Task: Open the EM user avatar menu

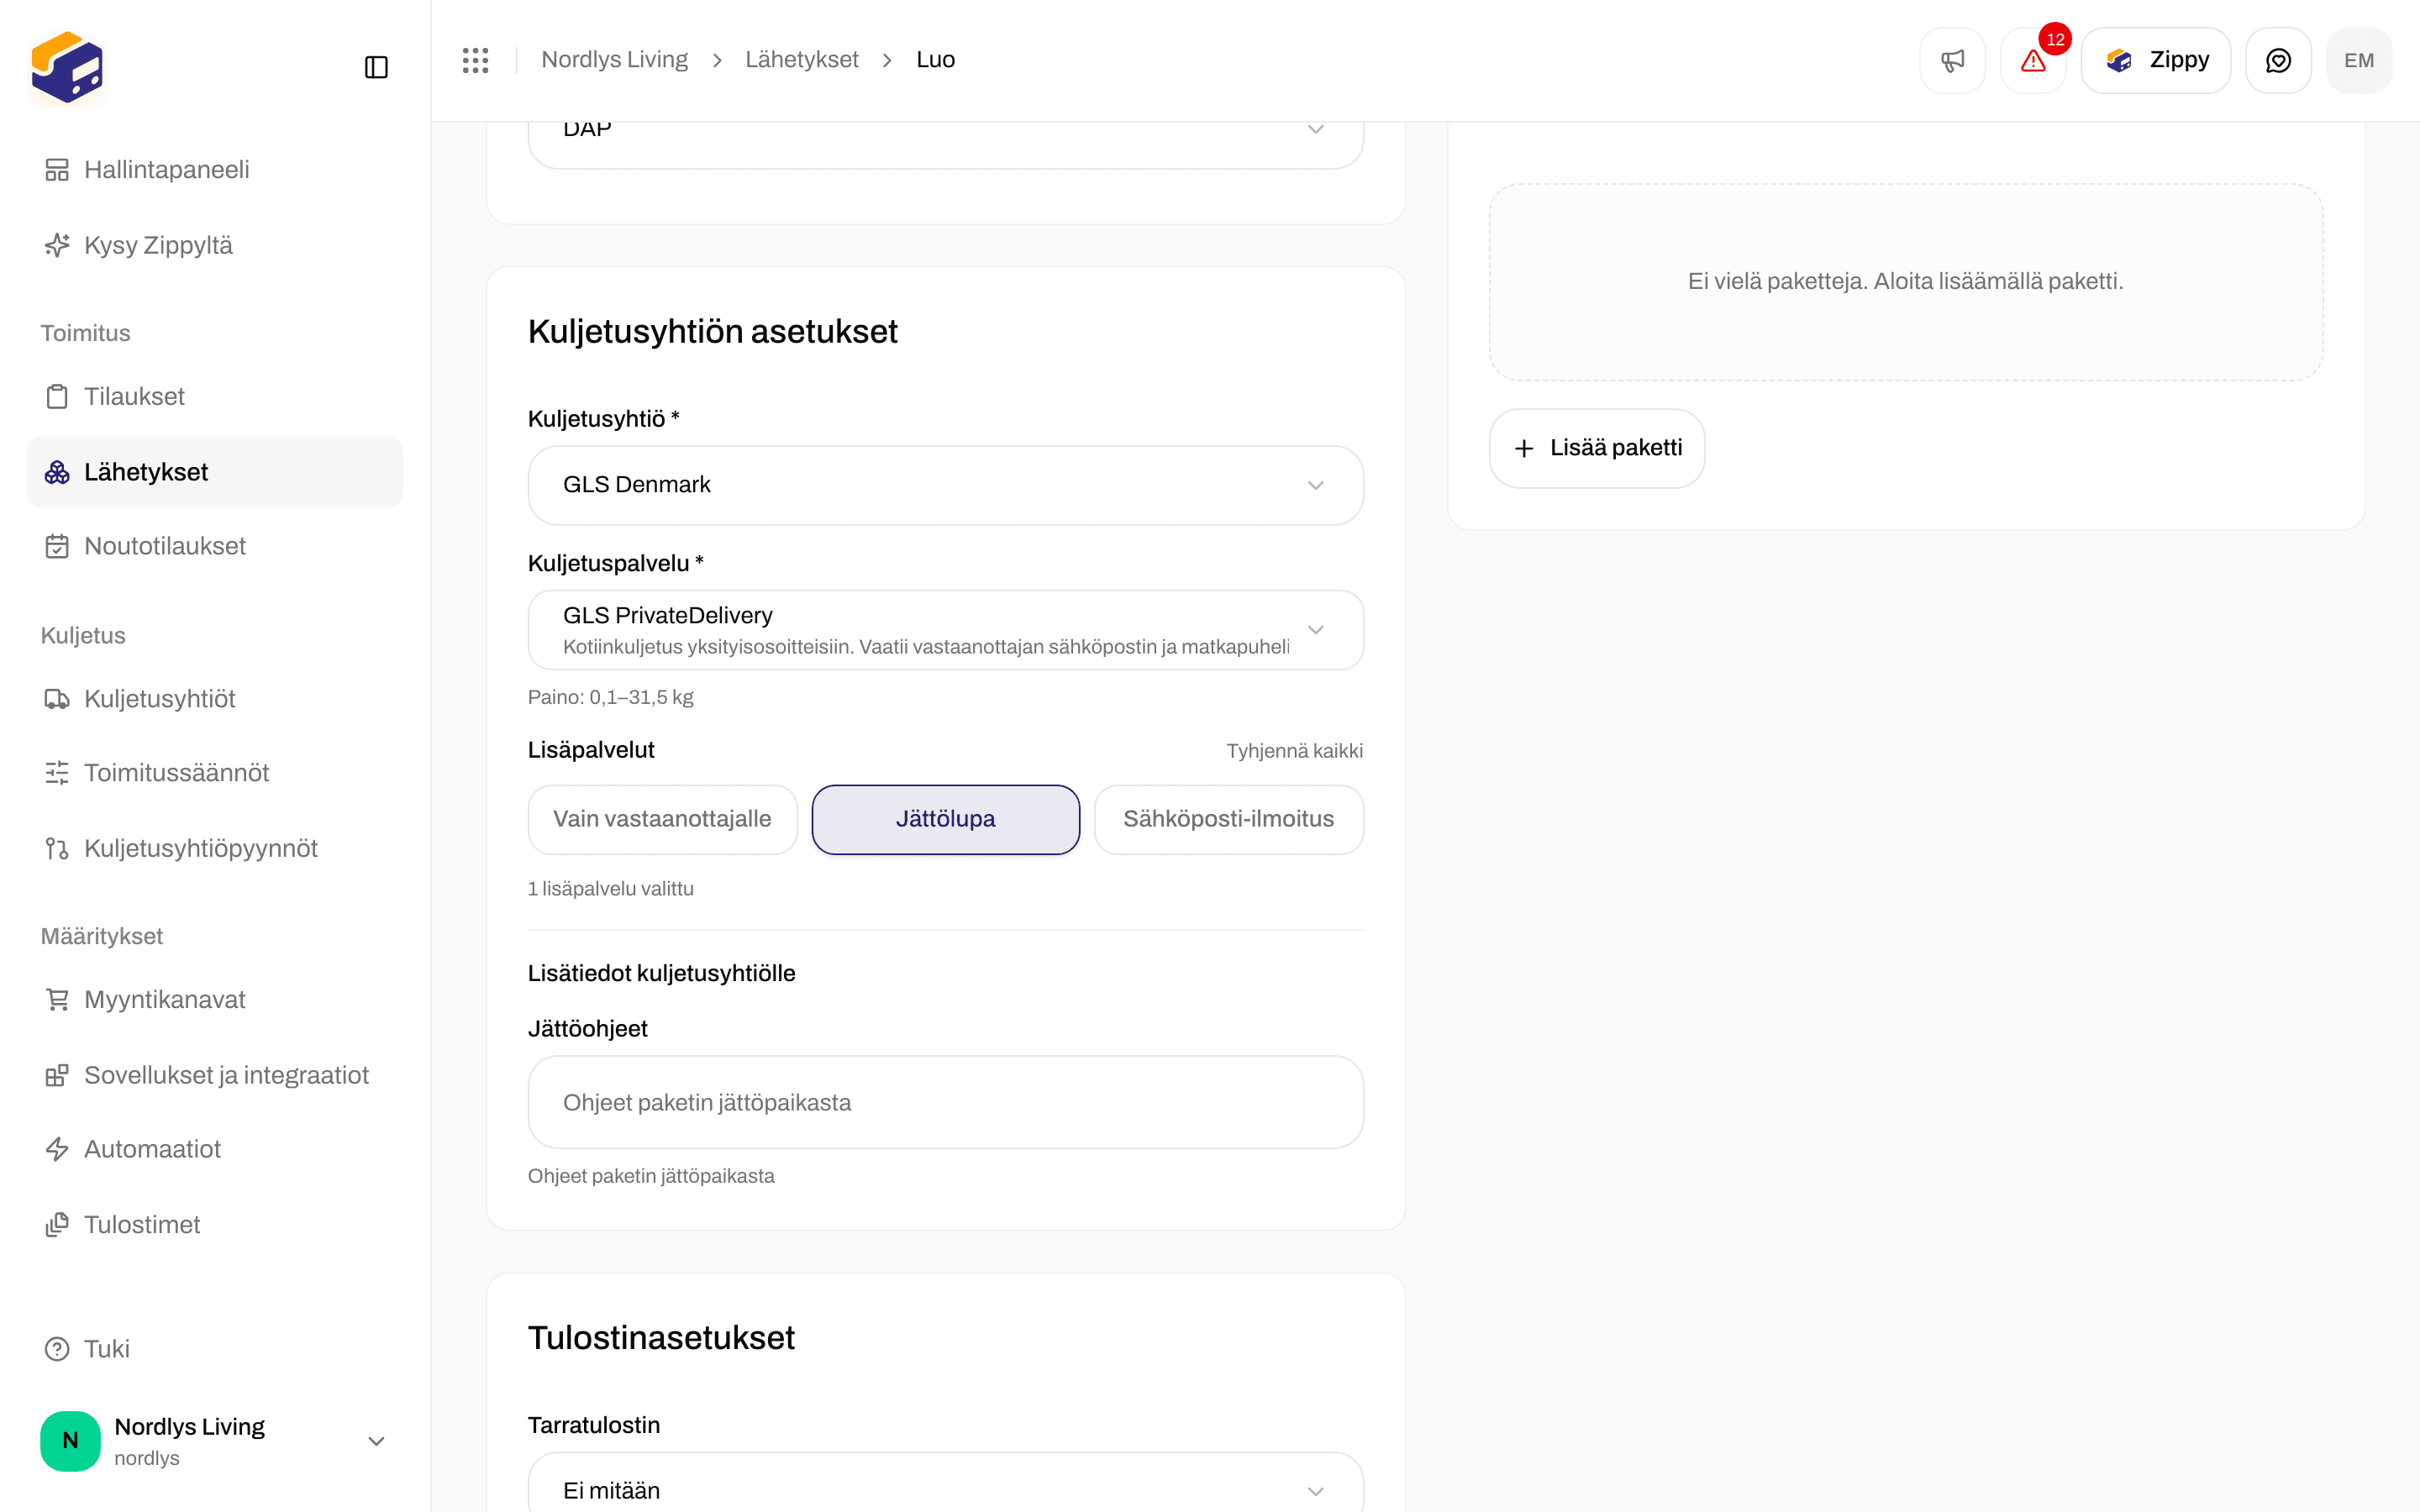Action: (2359, 60)
